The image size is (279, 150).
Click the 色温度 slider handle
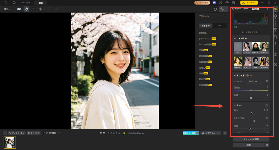pos(251,90)
